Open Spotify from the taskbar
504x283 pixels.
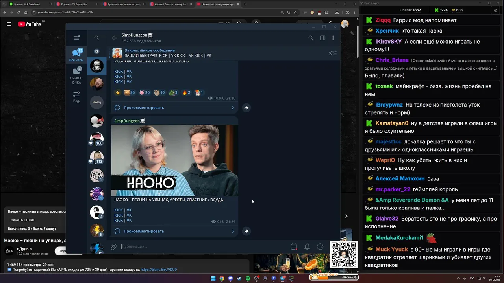click(x=248, y=278)
